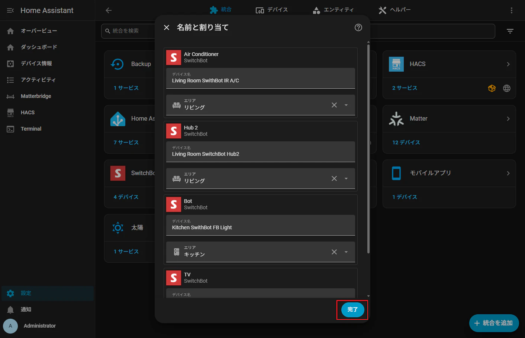
Task: Clear the area for Hub 2
Action: (334, 178)
